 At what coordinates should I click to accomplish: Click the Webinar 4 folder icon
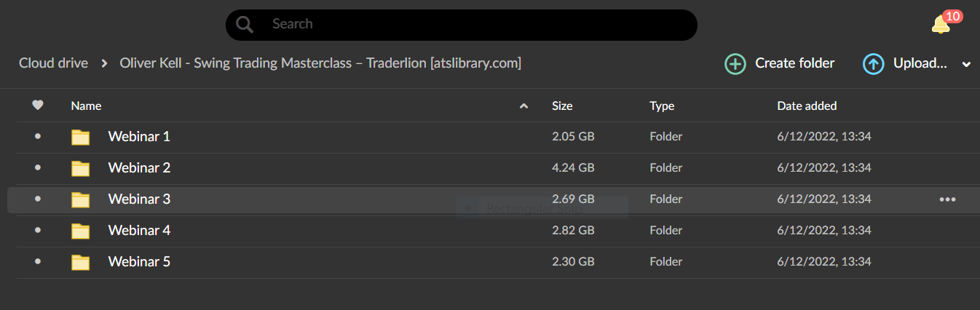(80, 231)
